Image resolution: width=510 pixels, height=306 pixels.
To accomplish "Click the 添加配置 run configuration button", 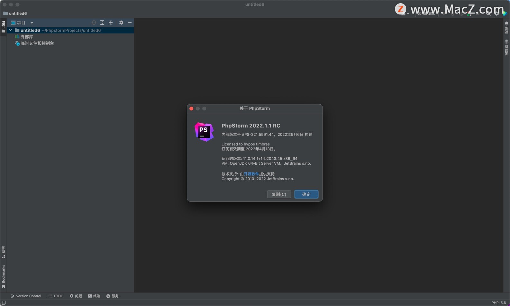I will coord(427,14).
